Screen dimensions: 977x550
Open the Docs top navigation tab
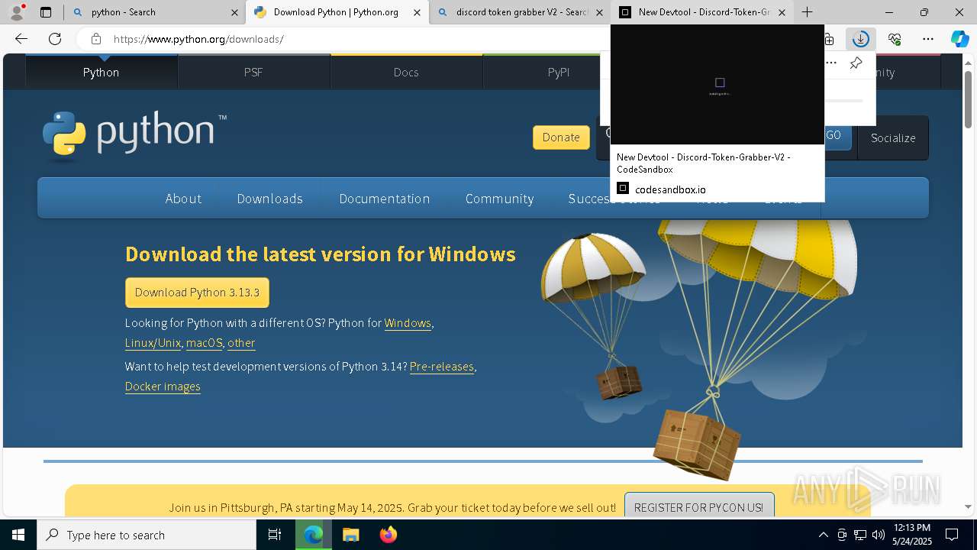pos(406,72)
